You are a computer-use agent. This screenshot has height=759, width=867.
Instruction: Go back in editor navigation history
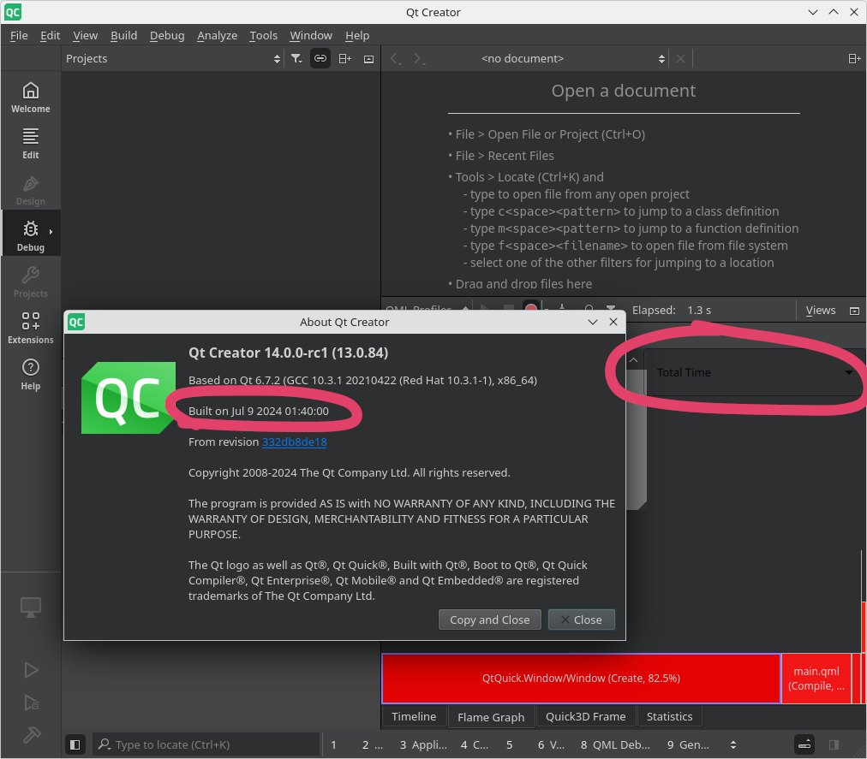(395, 58)
